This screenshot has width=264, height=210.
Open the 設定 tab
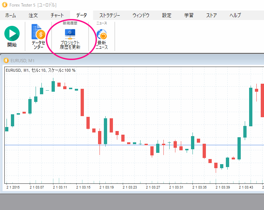167,15
